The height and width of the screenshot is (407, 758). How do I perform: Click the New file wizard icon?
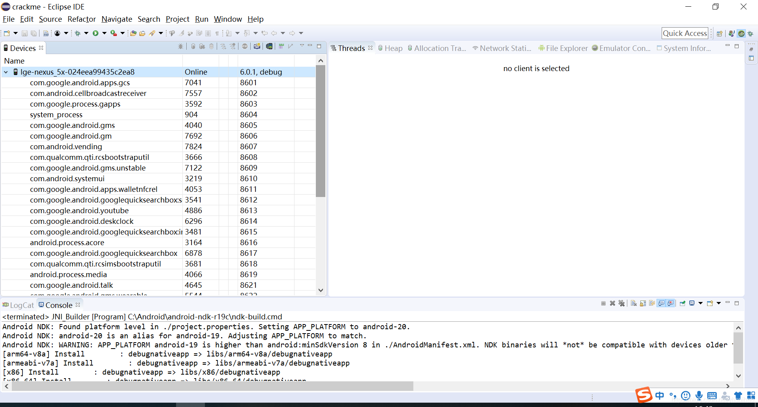7,33
